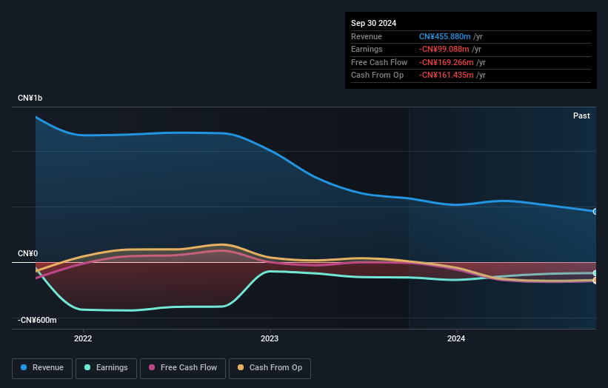Image resolution: width=608 pixels, height=388 pixels.
Task: Click the Cash From Op label in tooltip
Action: tap(377, 76)
